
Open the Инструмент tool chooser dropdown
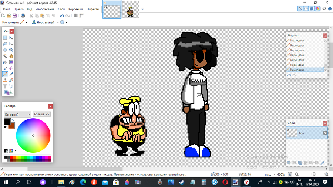click(x=26, y=22)
